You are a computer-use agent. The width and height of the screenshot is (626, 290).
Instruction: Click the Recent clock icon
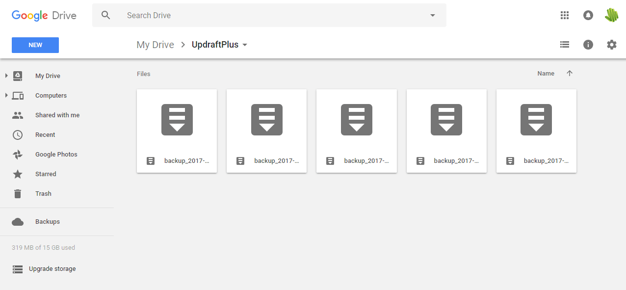click(x=18, y=135)
